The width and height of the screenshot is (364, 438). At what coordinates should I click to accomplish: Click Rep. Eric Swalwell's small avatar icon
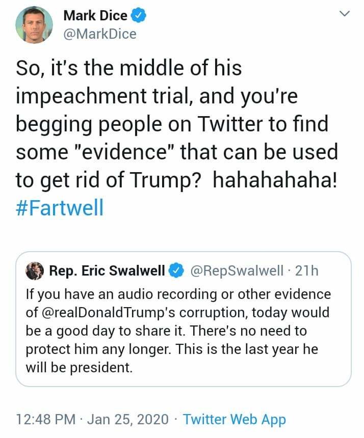pyautogui.click(x=35, y=270)
